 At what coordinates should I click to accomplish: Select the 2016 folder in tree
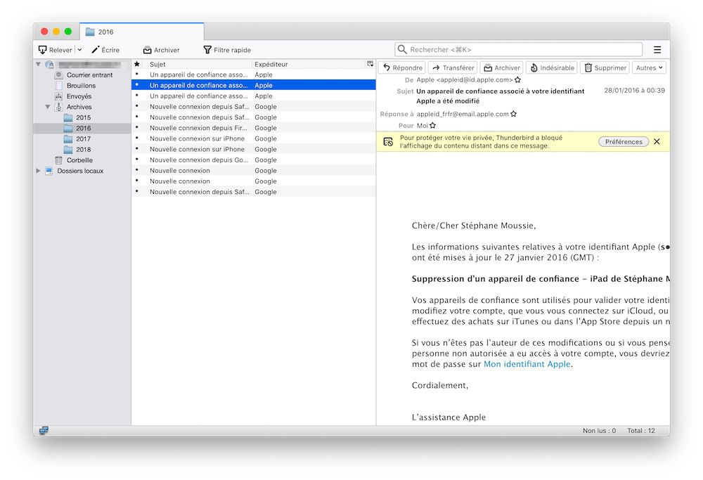(83, 128)
